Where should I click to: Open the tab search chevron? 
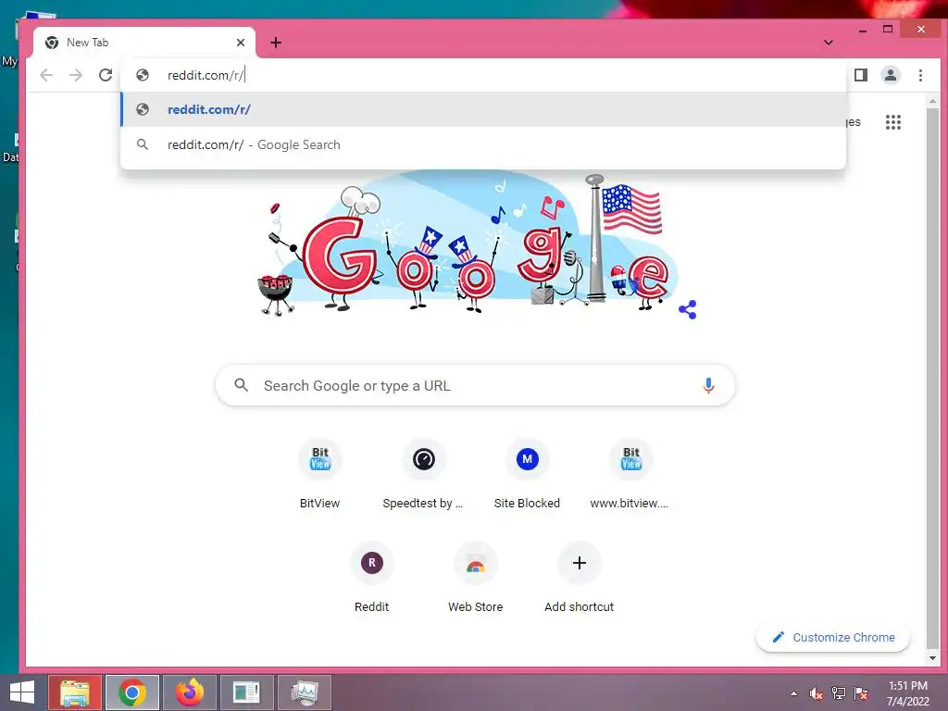click(829, 43)
